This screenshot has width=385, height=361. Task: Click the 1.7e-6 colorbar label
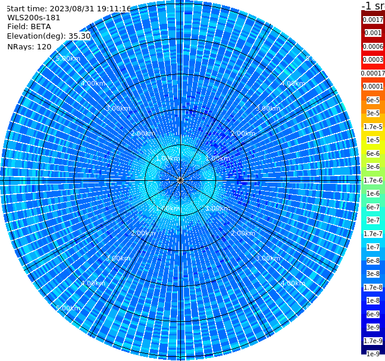point(373,180)
